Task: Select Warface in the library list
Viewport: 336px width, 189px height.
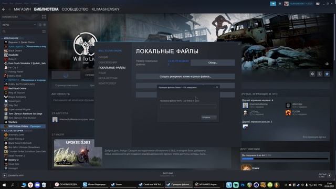Action: pyautogui.click(x=13, y=122)
